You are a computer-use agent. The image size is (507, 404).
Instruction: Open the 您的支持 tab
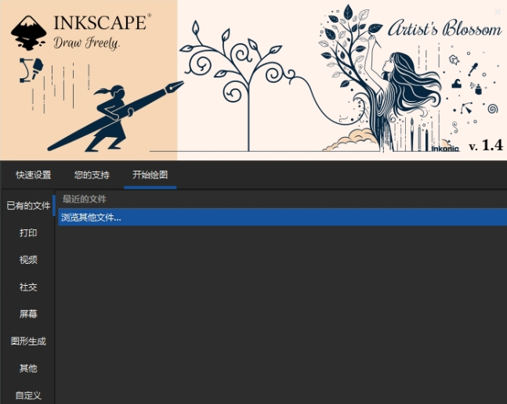tap(92, 175)
